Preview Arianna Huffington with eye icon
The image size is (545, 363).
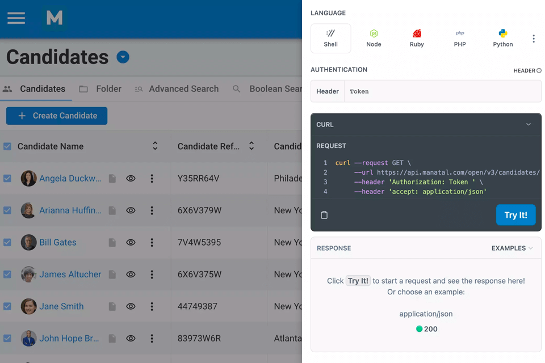pos(131,210)
